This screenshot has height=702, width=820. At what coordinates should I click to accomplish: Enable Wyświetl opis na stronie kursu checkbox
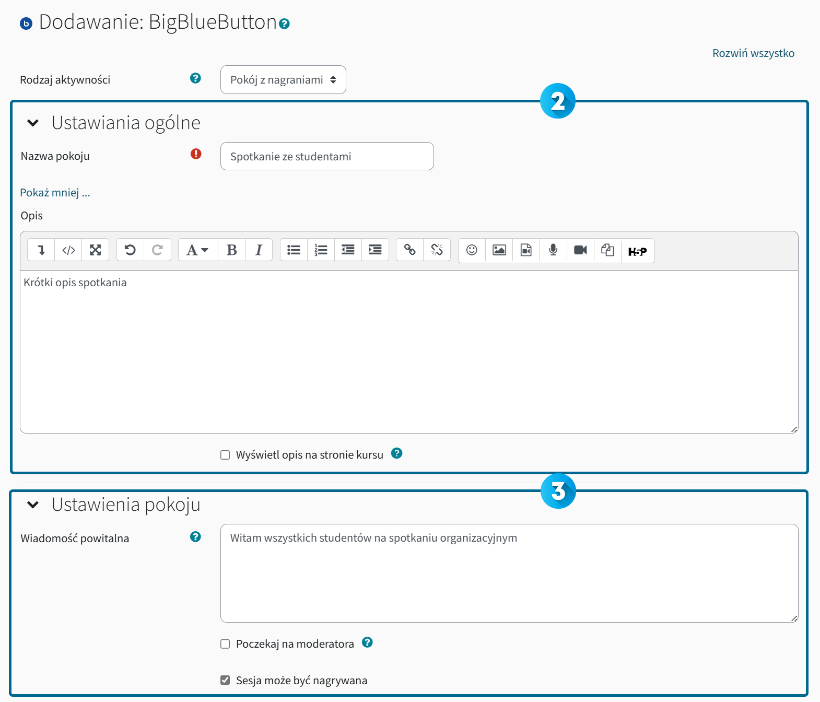(x=225, y=455)
